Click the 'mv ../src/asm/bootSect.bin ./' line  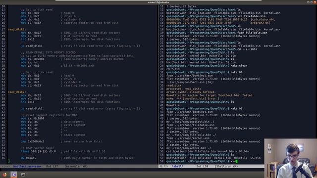pyautogui.click(x=190, y=122)
